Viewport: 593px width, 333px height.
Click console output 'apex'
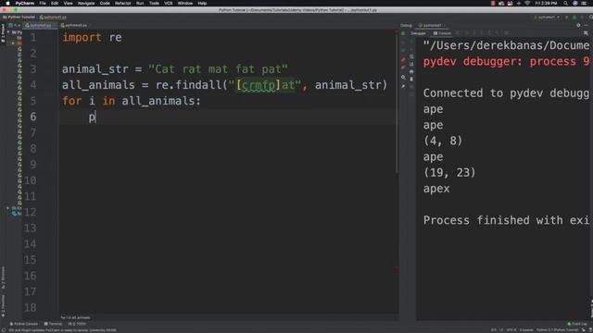point(436,189)
